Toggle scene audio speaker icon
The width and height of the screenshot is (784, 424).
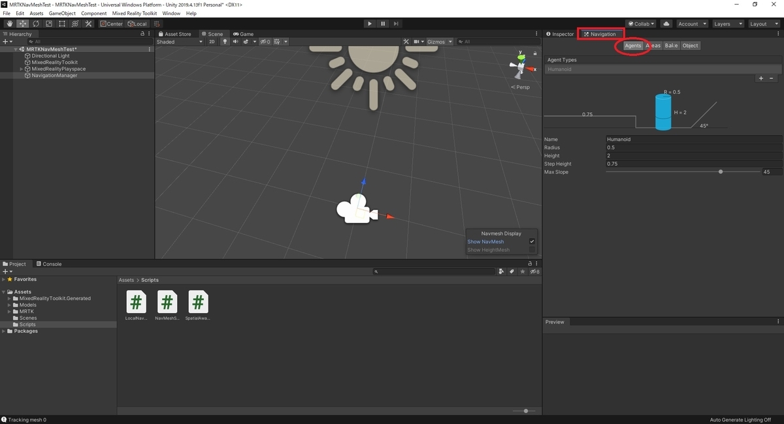click(236, 42)
